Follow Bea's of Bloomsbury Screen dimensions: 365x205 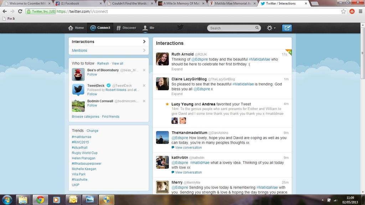pos(92,74)
